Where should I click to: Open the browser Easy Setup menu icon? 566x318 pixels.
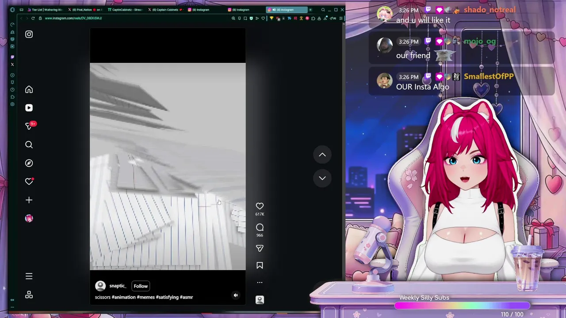pos(341,18)
